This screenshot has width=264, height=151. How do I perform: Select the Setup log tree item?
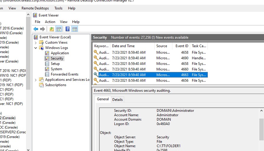pos(55,64)
